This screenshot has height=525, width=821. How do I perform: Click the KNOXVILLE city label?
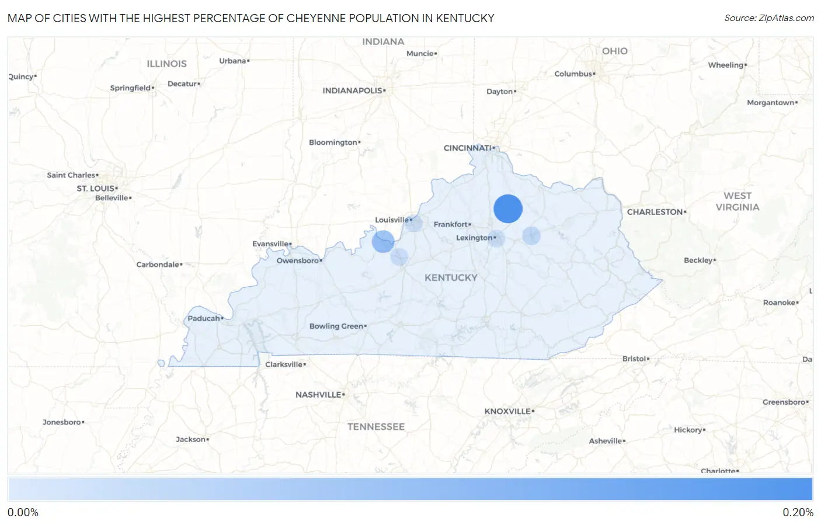(507, 411)
